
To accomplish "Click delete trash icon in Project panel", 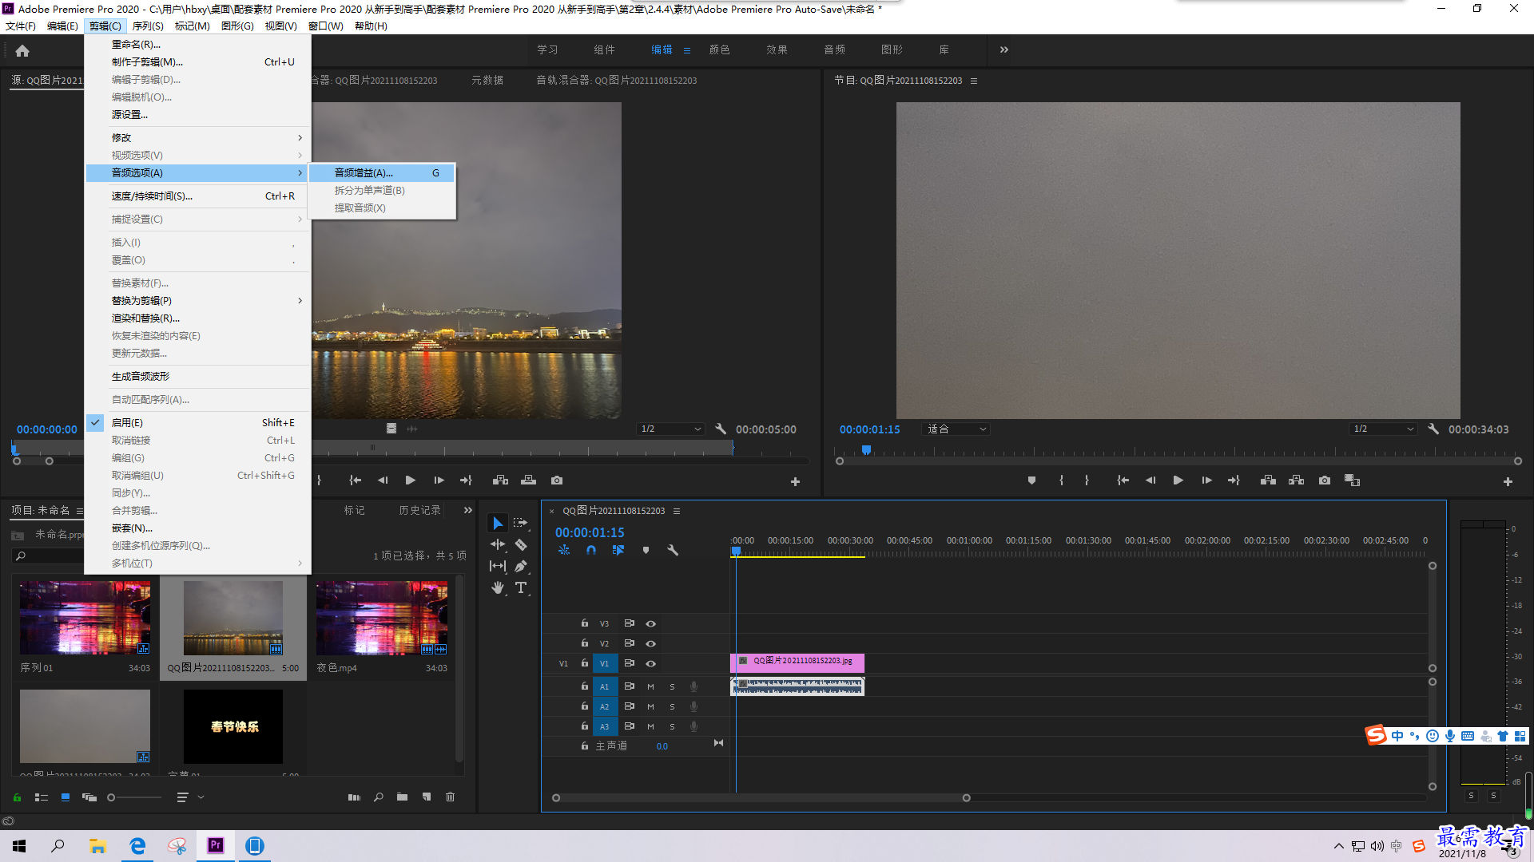I will point(450,797).
